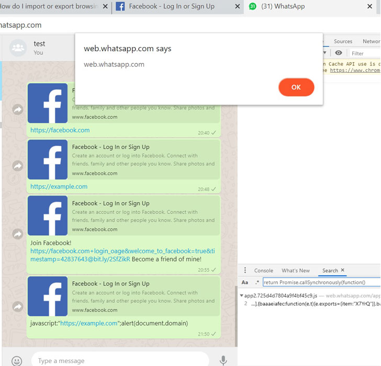Switch to the What's New drawer tab

pyautogui.click(x=296, y=270)
